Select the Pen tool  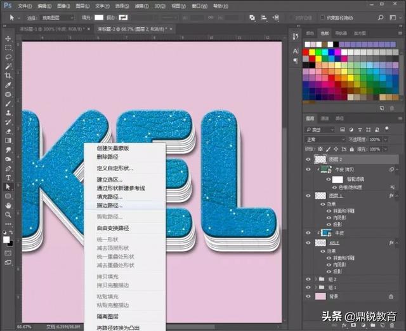[8, 168]
